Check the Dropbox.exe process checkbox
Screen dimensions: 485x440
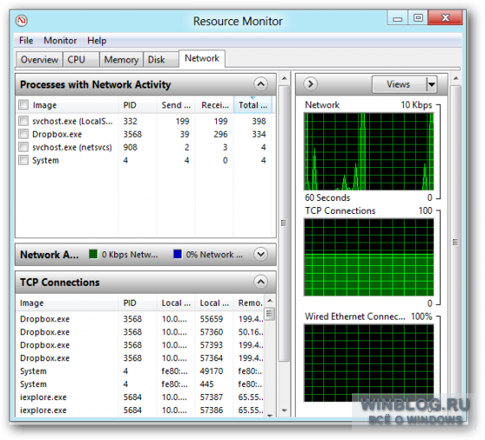[23, 134]
